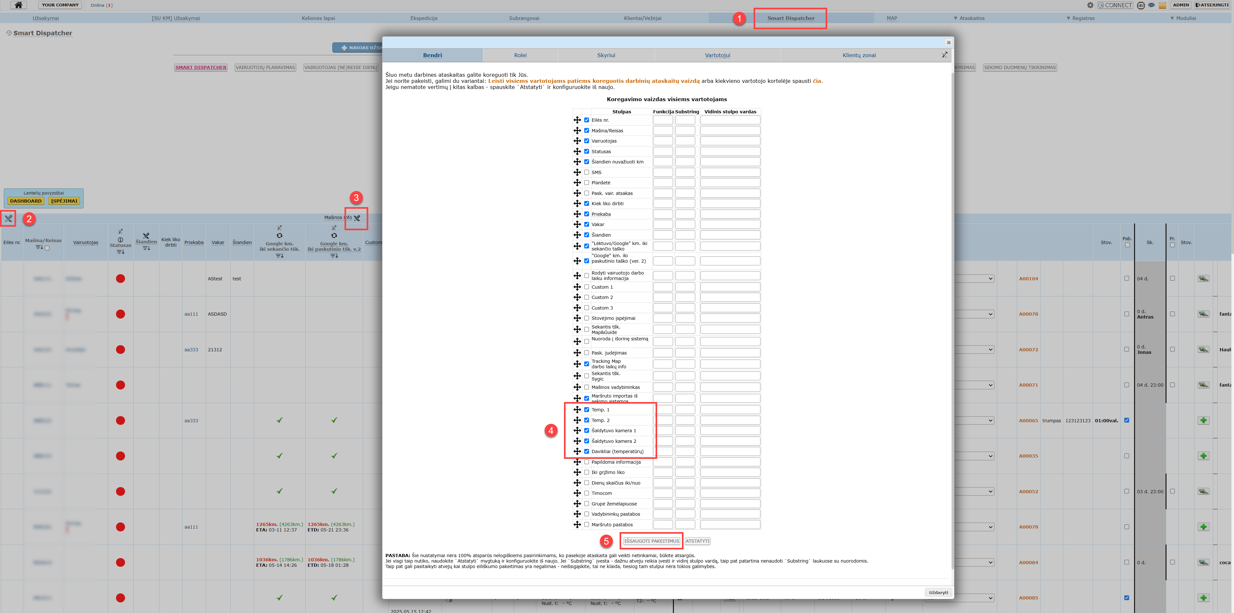Click the ĮSPĖJIMAI yellow button
Viewport: 1234px width, 613px height.
point(64,201)
